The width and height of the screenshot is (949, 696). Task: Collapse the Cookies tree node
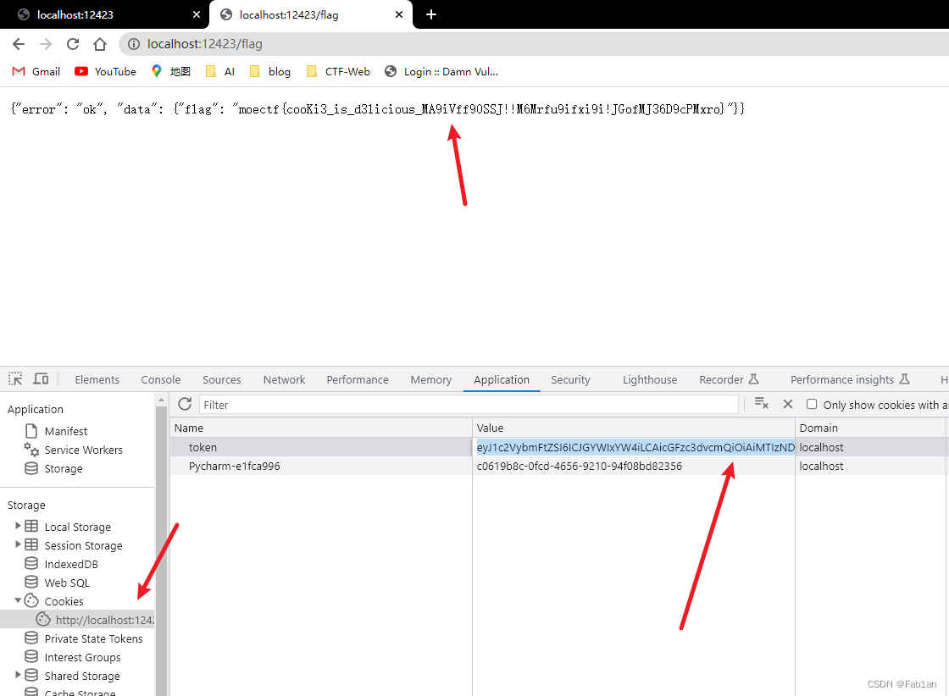point(18,600)
